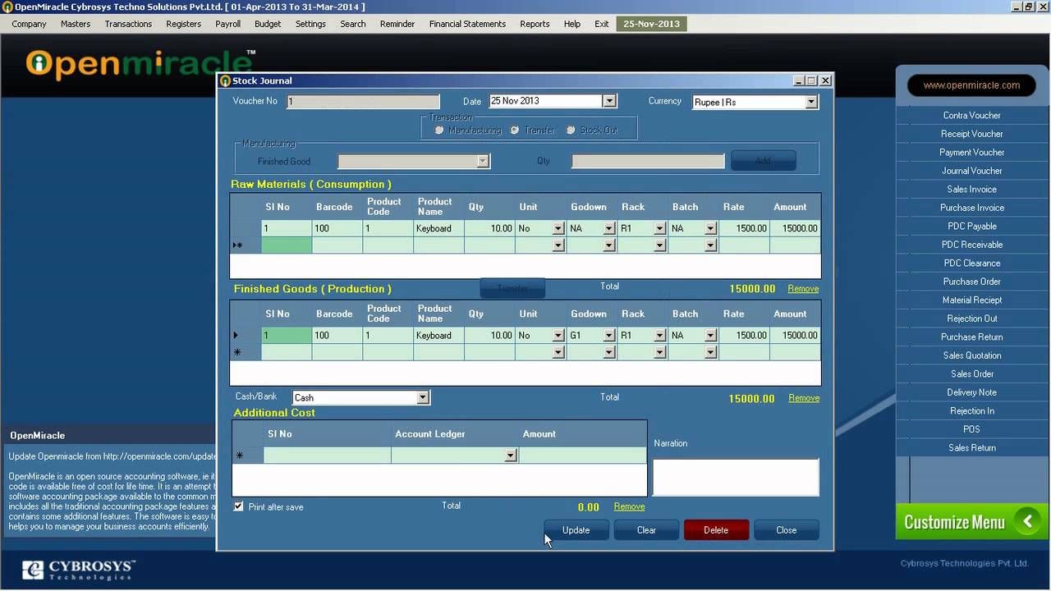Select the Manufacturing radio button
Screen dimensions: 1051x591
click(x=439, y=130)
